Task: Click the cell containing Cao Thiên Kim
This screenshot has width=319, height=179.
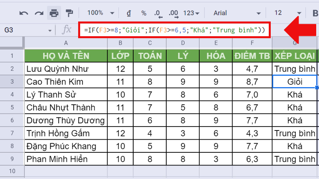Action: click(66, 82)
